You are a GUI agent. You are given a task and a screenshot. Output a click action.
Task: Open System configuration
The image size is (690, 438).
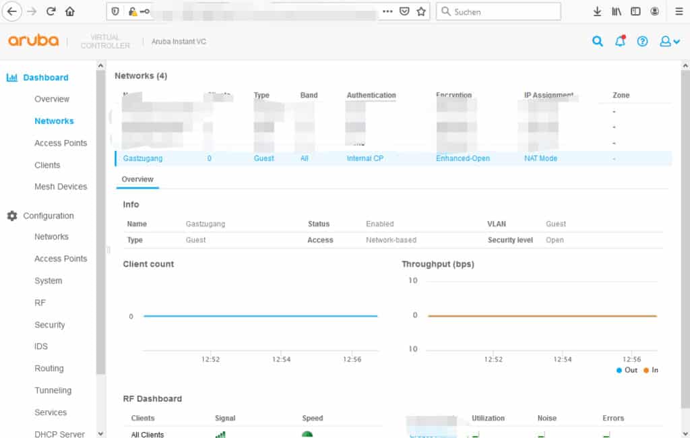[49, 281]
